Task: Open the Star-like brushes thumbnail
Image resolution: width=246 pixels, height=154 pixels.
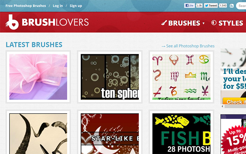Action: coord(110,134)
